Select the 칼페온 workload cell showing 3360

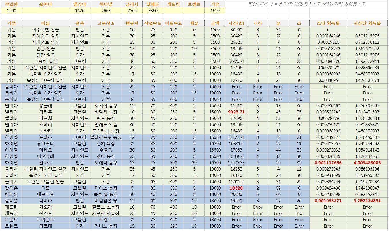pyautogui.click(x=153, y=11)
